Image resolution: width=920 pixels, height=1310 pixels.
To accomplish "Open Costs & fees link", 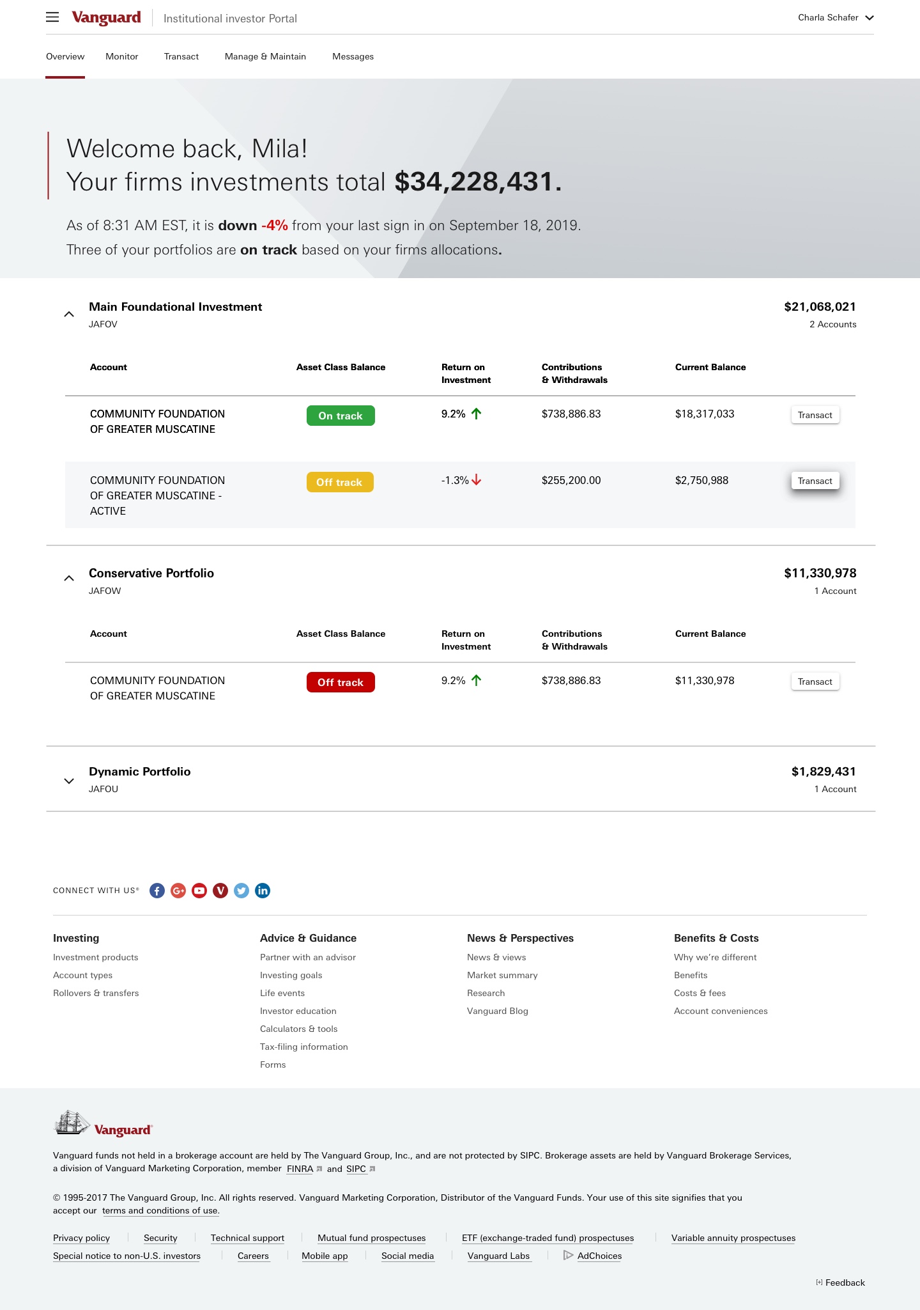I will click(700, 993).
